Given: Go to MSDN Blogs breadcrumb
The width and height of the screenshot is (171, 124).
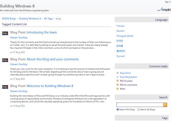Looking at the screenshot, I should 9,19.
